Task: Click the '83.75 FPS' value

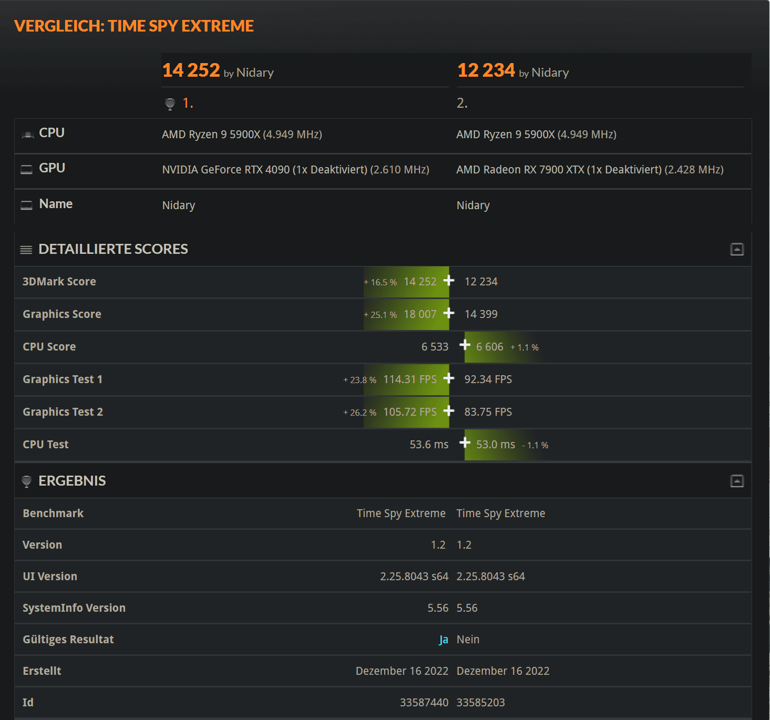Action: point(488,412)
